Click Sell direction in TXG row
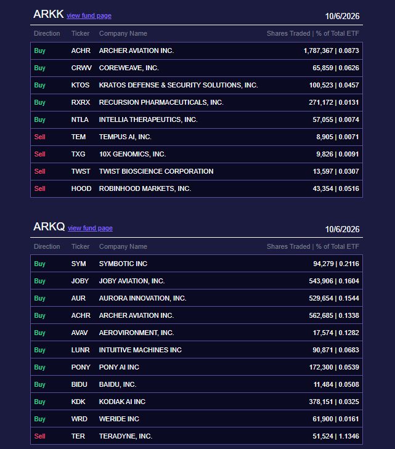 pyautogui.click(x=39, y=154)
